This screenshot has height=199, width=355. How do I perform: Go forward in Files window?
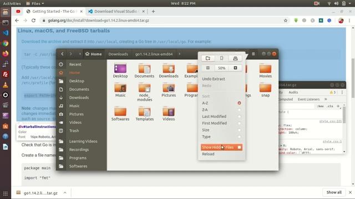tap(70, 54)
